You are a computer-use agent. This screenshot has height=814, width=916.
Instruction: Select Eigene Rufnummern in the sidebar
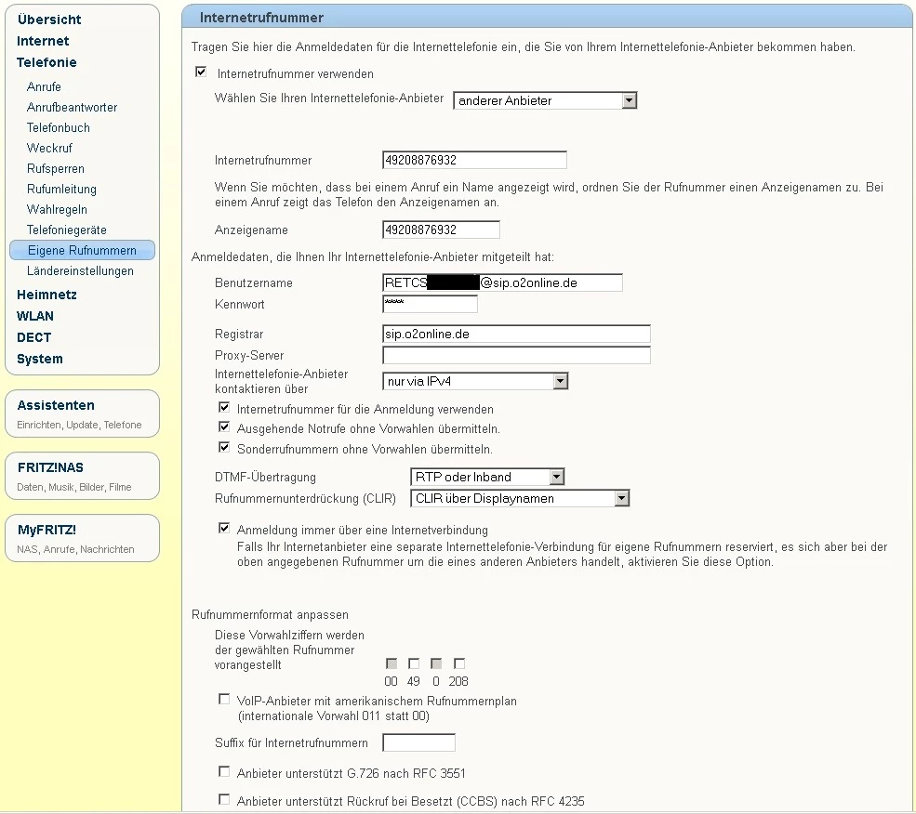tap(83, 250)
